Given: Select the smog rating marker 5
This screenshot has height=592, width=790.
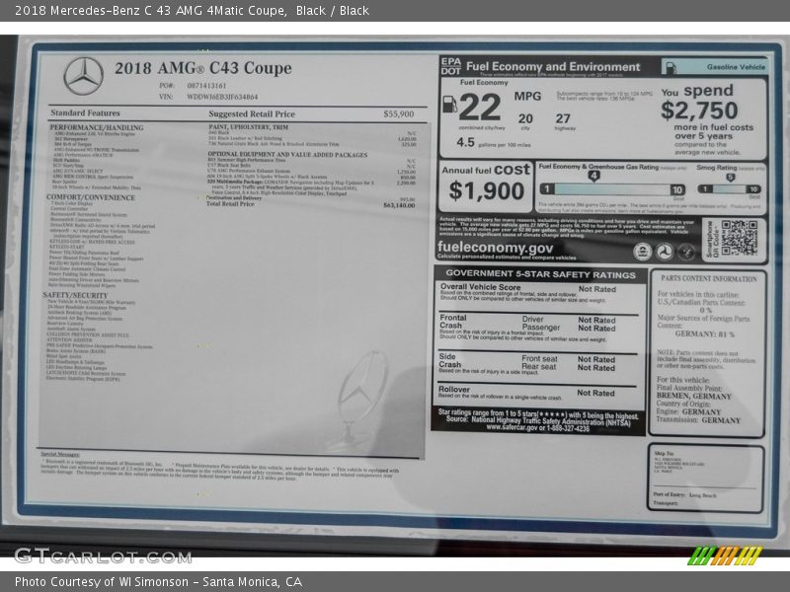Looking at the screenshot, I should (730, 178).
